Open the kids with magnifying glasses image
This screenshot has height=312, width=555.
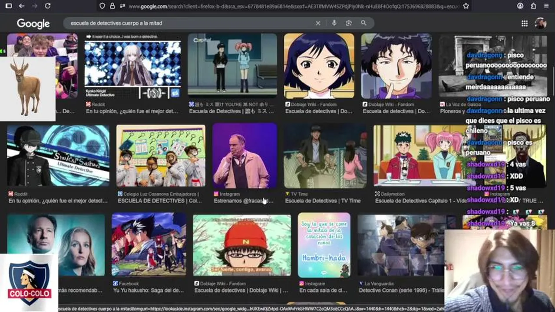click(x=161, y=156)
